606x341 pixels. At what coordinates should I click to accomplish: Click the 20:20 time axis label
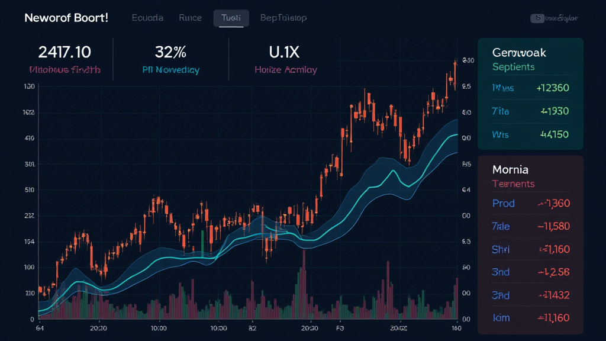point(98,327)
